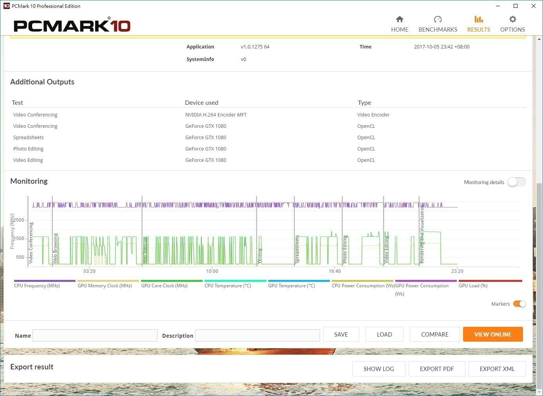Toggle GPU Memory Clock (MHz) legend swatch
This screenshot has width=543, height=396.
coord(108,281)
